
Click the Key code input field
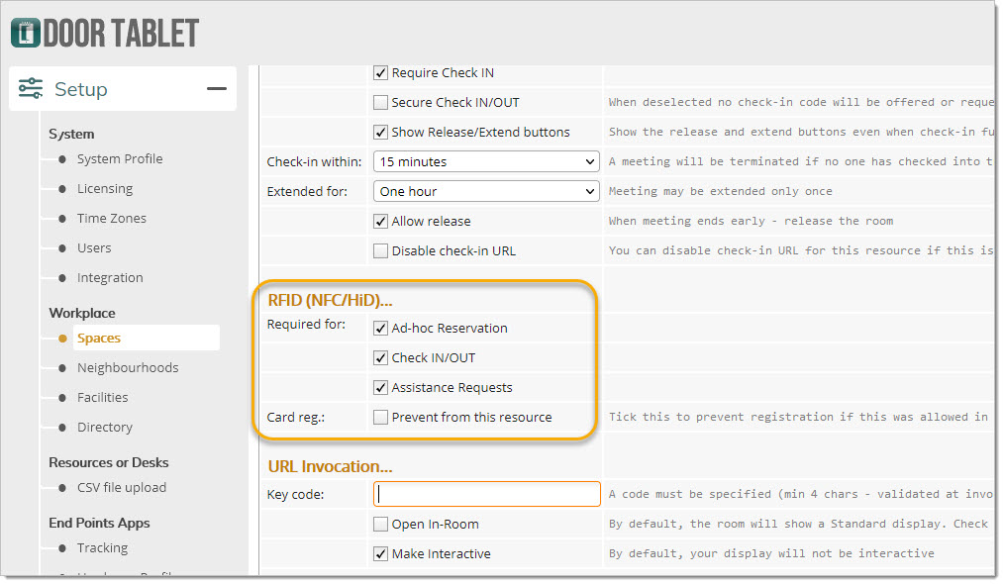[486, 494]
